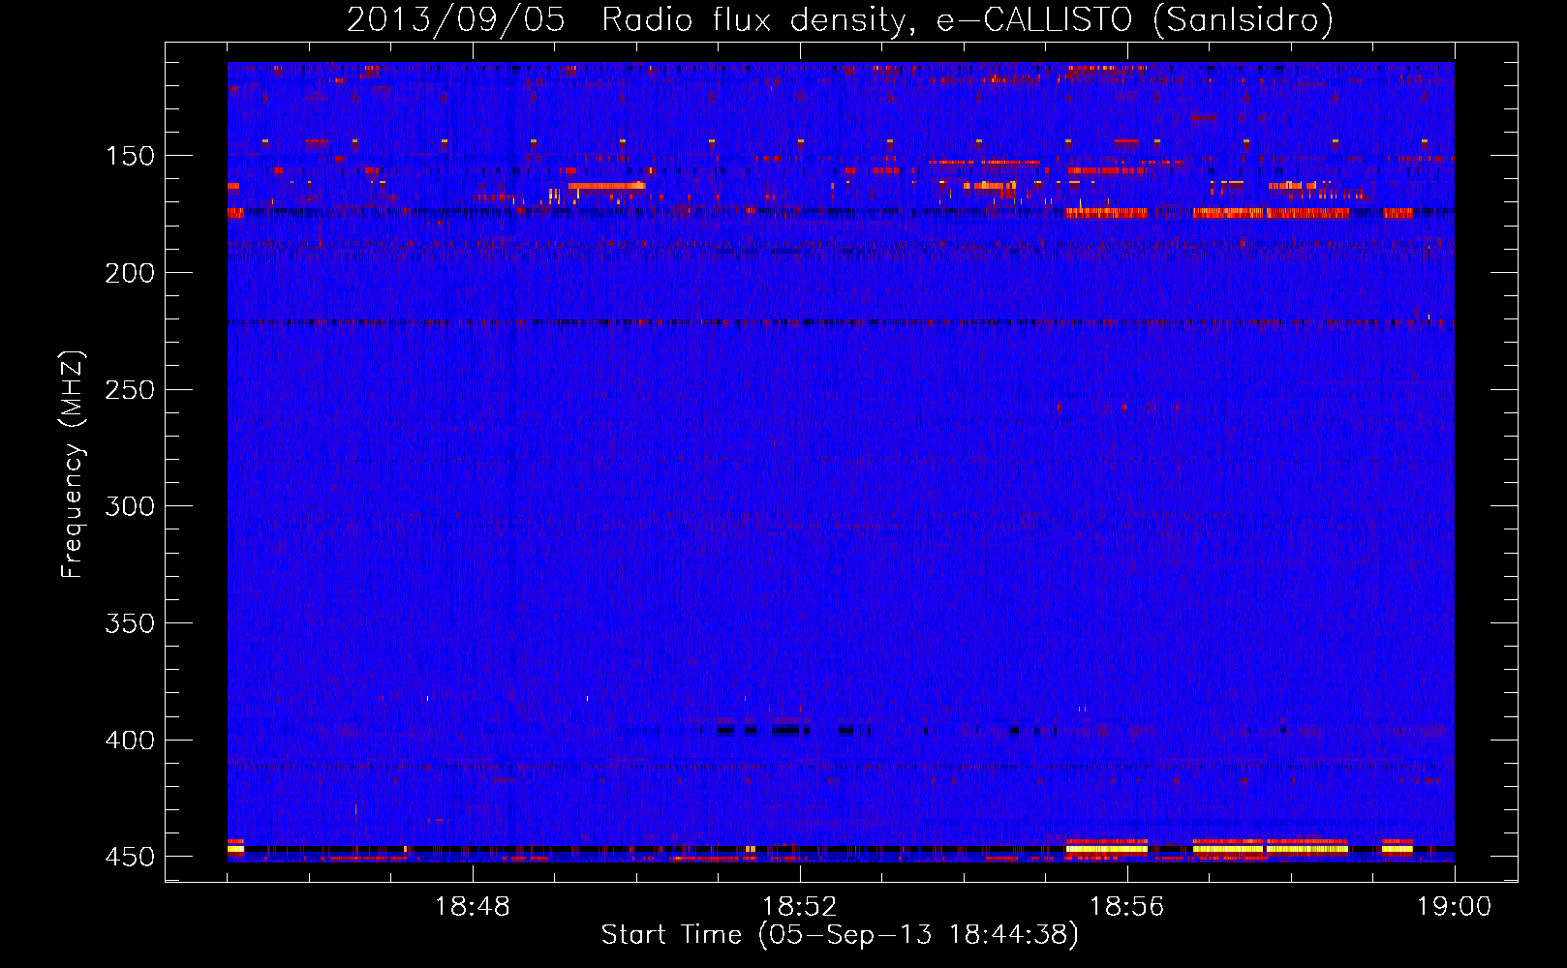
Task: Click the 250 frequency tick label
Action: point(130,390)
